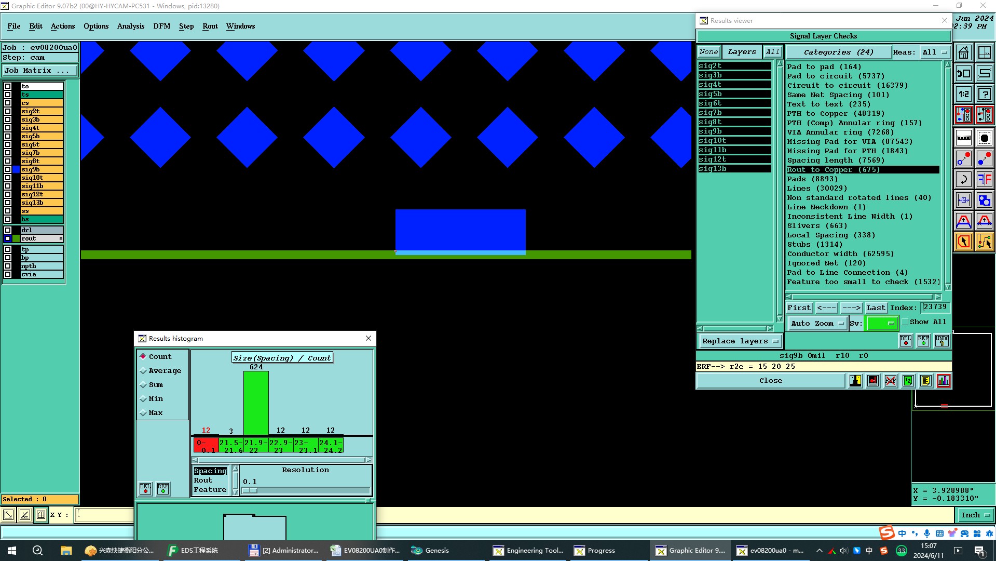Click the All layers button
The height and width of the screenshot is (561, 996).
tap(772, 51)
